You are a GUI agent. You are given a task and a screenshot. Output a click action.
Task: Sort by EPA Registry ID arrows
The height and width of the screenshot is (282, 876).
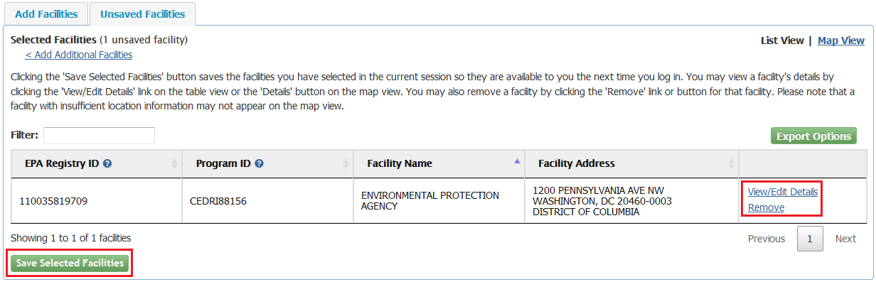click(x=174, y=163)
